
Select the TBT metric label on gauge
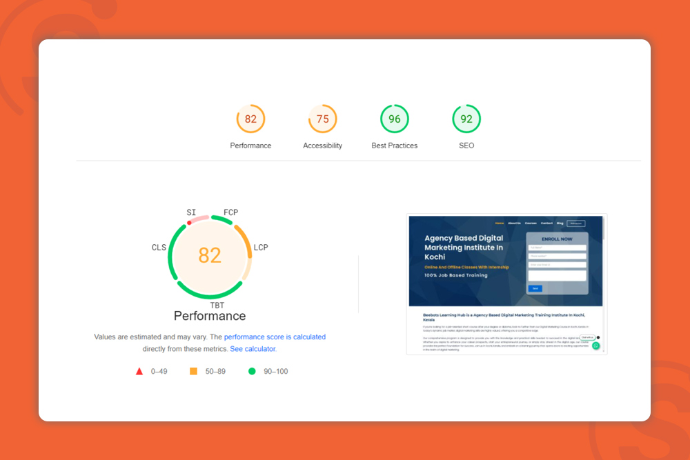[217, 306]
